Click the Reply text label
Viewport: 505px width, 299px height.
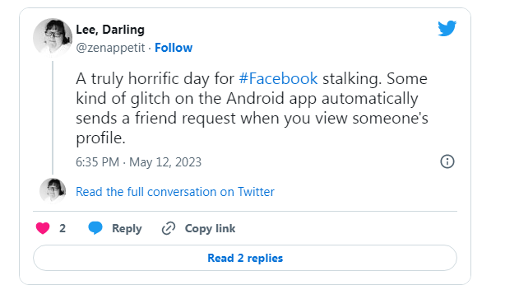pyautogui.click(x=127, y=228)
